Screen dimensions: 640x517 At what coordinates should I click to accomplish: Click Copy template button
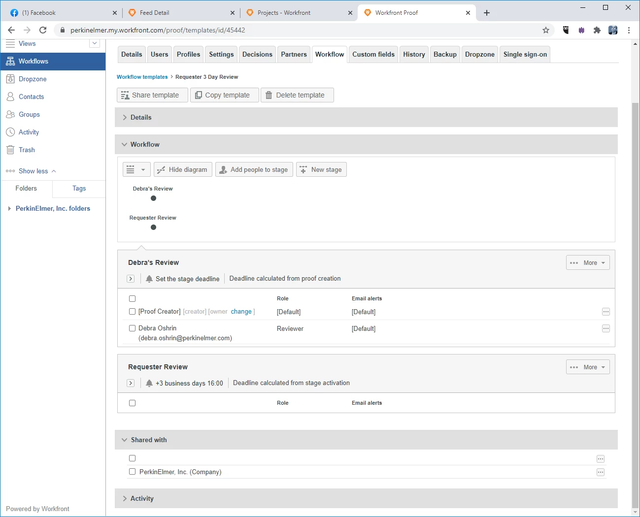pos(224,95)
